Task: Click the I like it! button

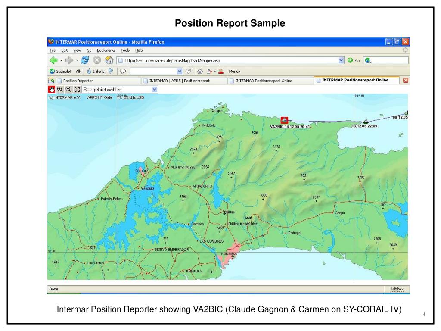Action: [x=96, y=71]
